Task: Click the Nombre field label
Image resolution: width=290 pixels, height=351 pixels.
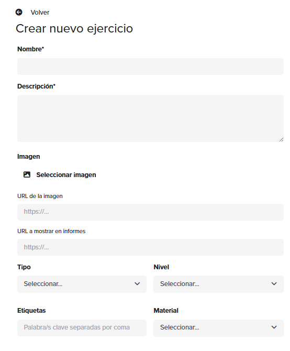Action: tap(31, 49)
